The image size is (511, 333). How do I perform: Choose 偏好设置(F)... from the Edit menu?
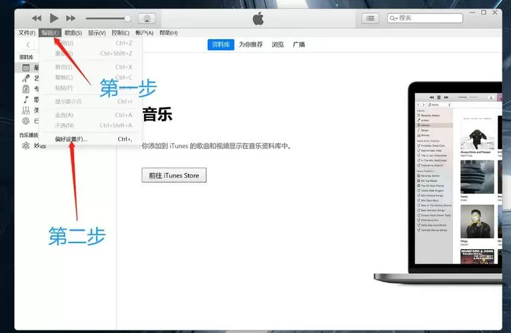(91, 139)
